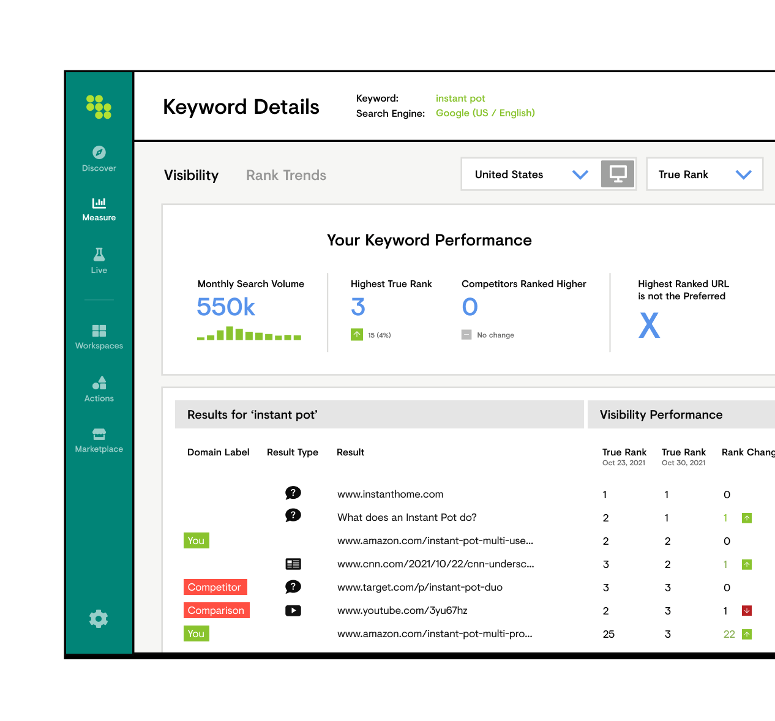The height and width of the screenshot is (721, 775).
Task: Click the Result column header
Action: pos(351,452)
